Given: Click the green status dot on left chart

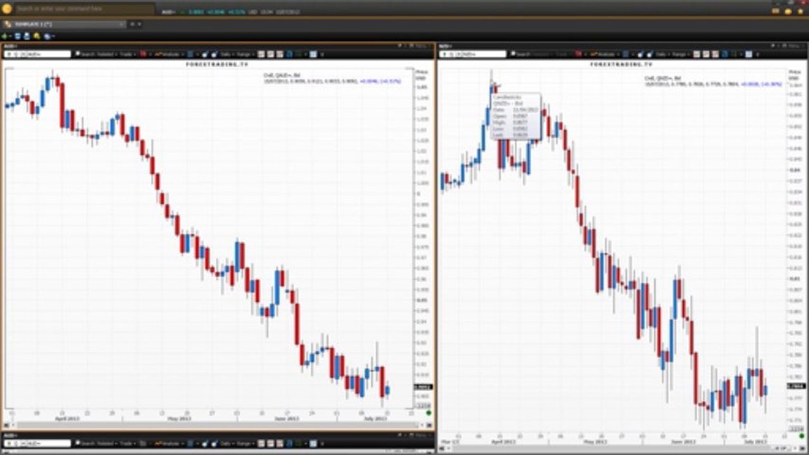Looking at the screenshot, I should point(429,413).
